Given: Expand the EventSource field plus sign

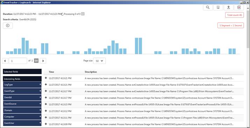Looking at the screenshot, I should pos(40,104).
